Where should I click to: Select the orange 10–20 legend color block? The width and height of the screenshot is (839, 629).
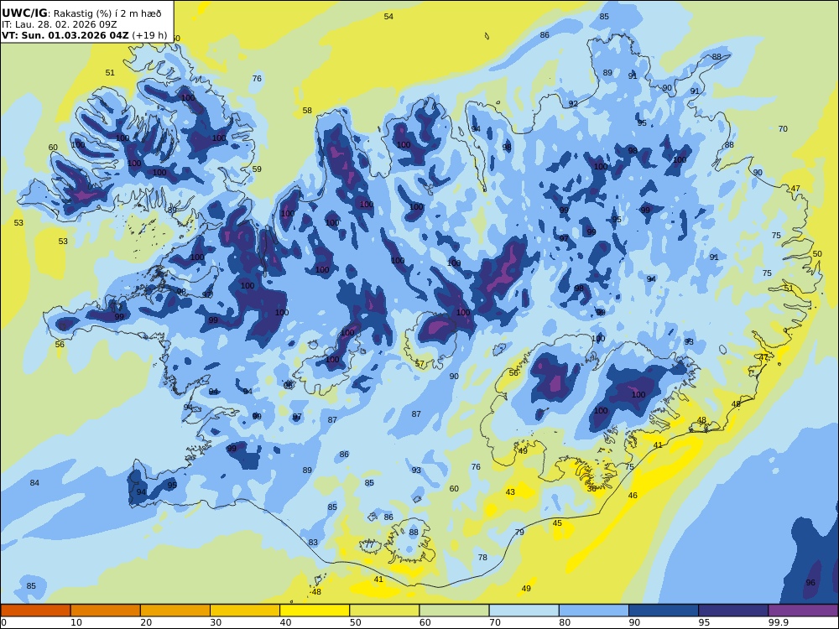click(x=106, y=611)
